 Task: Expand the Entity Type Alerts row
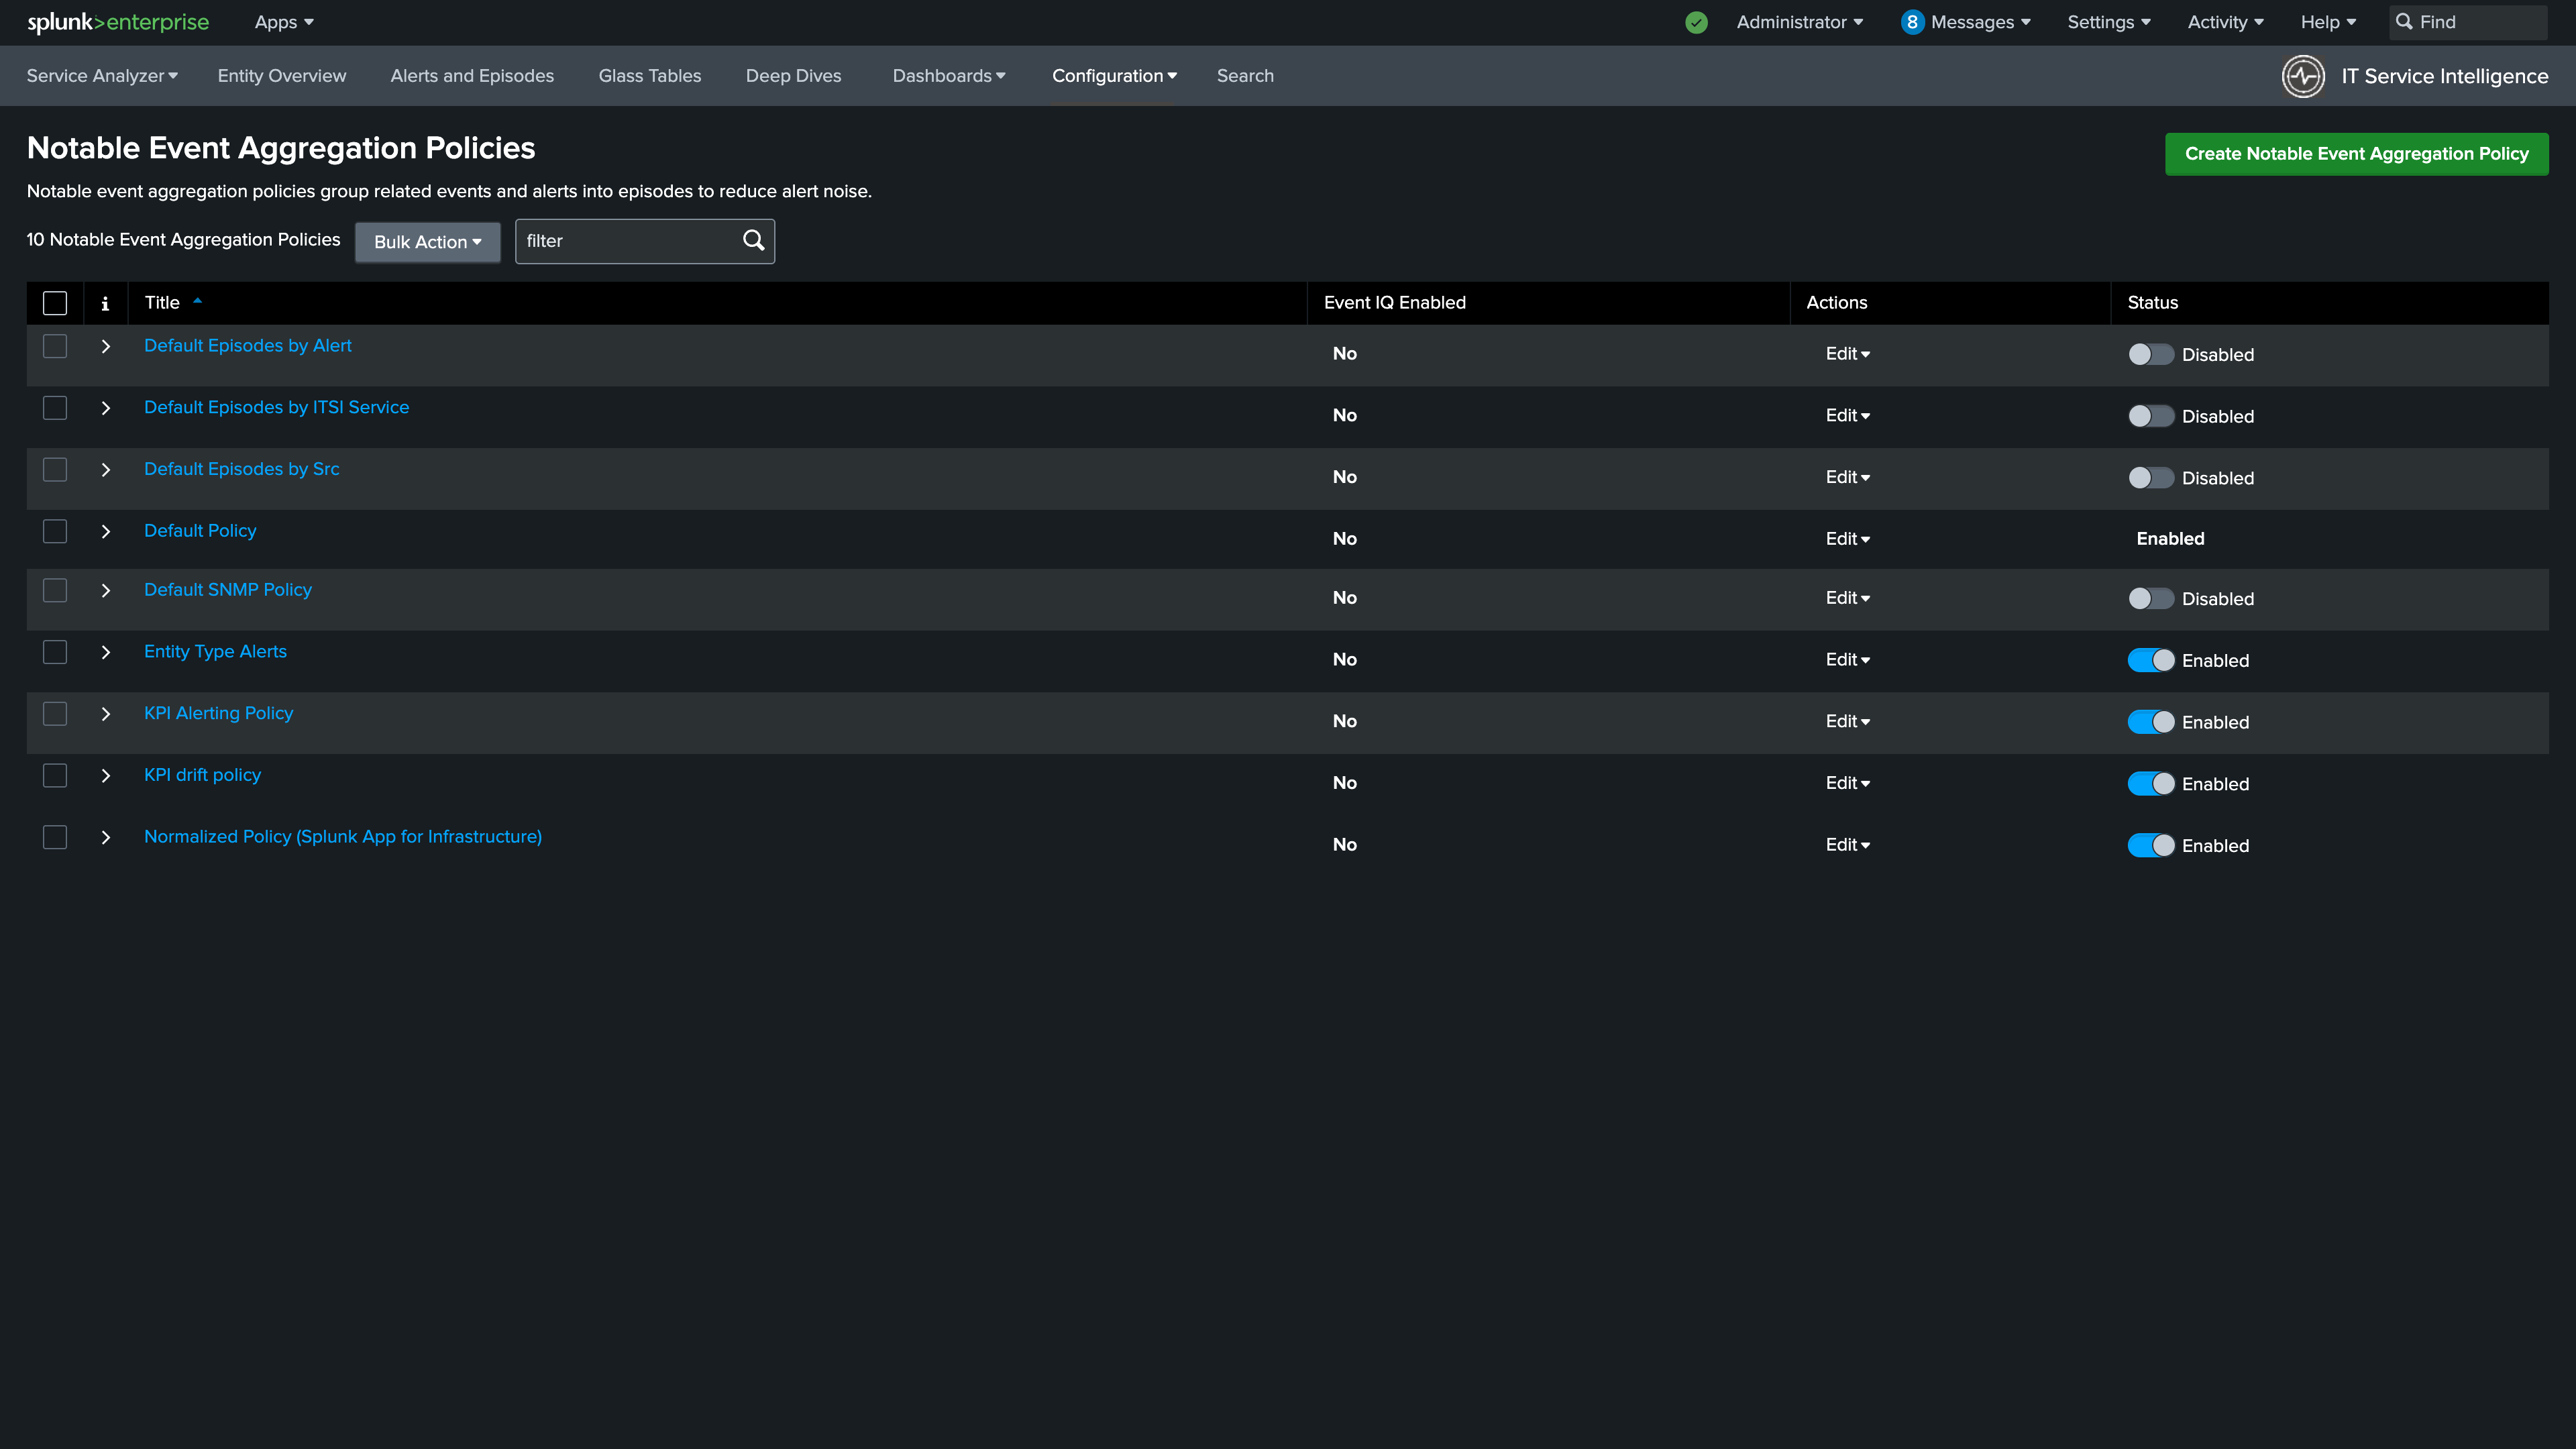105,652
